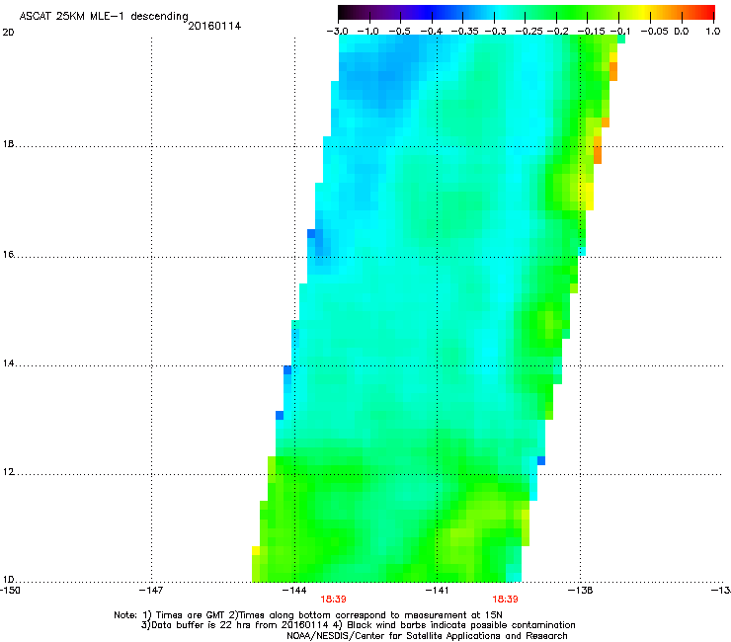Click the red 18:39 time nearest -144
The image size is (731, 642).
333,600
